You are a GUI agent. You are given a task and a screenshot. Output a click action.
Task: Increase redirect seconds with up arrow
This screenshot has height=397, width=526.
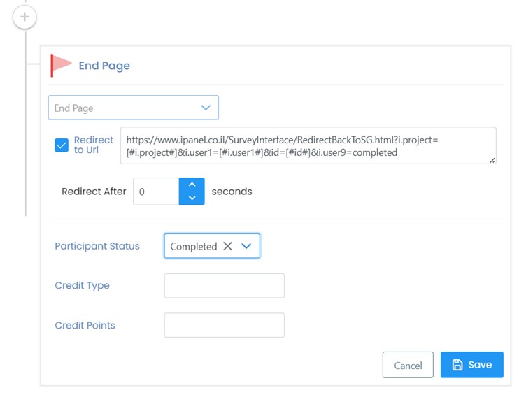coord(192,185)
